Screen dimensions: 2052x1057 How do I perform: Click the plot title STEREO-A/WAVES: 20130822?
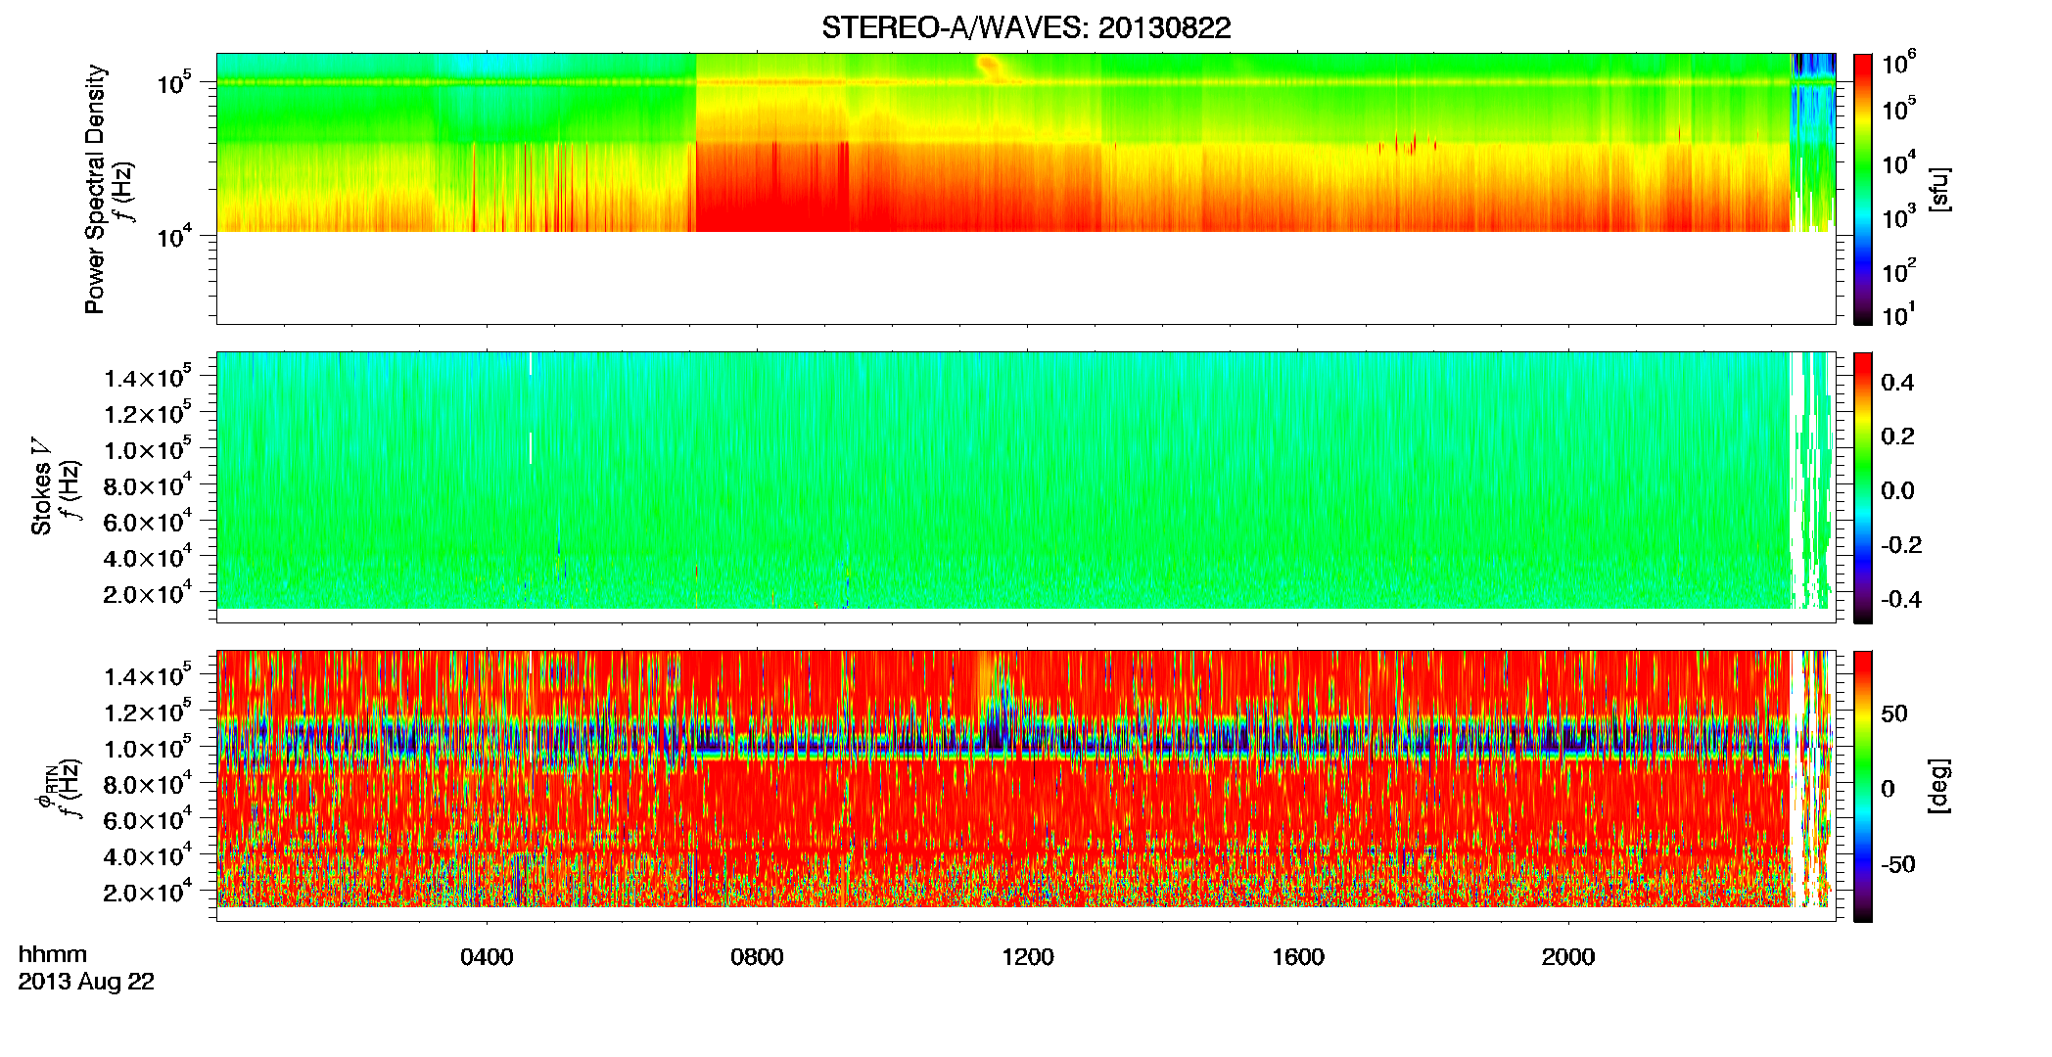click(x=1026, y=28)
